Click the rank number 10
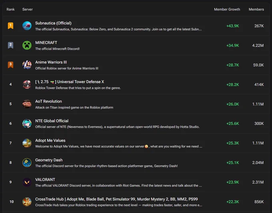This screenshot has height=213, width=272. click(12, 202)
